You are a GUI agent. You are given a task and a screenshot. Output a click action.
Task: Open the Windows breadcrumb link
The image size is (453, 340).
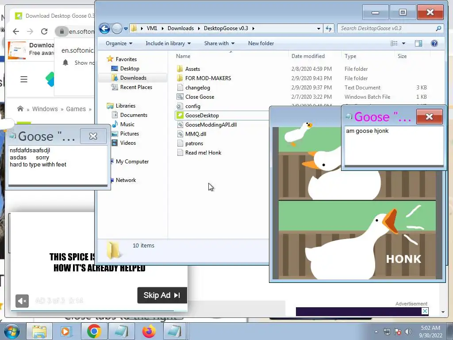tap(45, 109)
